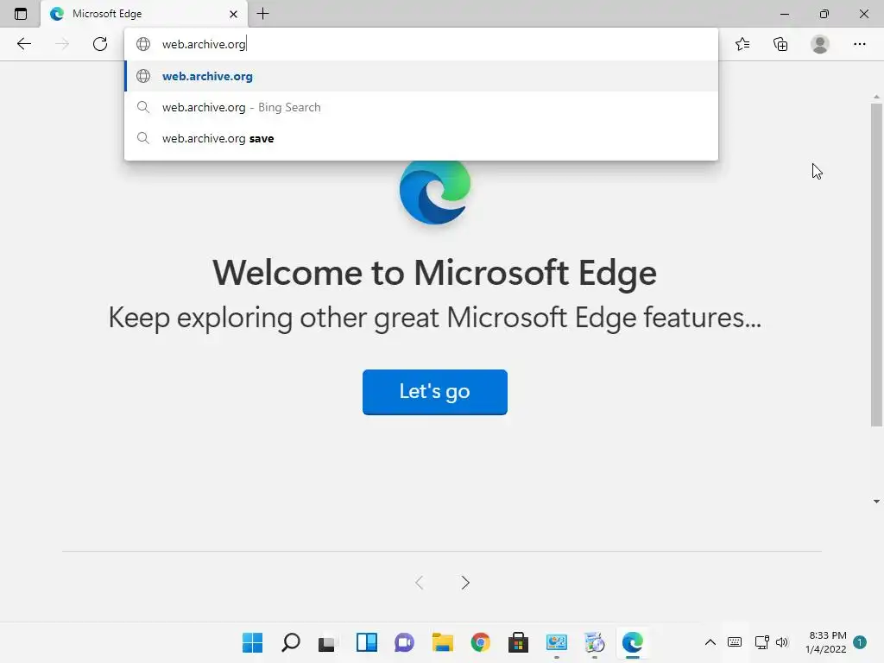Open taskbar Search magnifier
884x663 pixels.
coord(291,642)
